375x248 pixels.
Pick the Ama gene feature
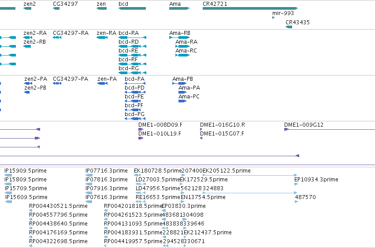179,8
